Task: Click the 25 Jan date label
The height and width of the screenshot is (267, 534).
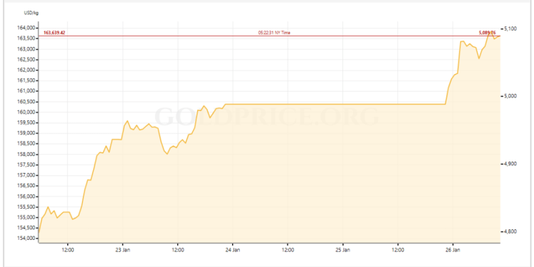Action: point(343,250)
